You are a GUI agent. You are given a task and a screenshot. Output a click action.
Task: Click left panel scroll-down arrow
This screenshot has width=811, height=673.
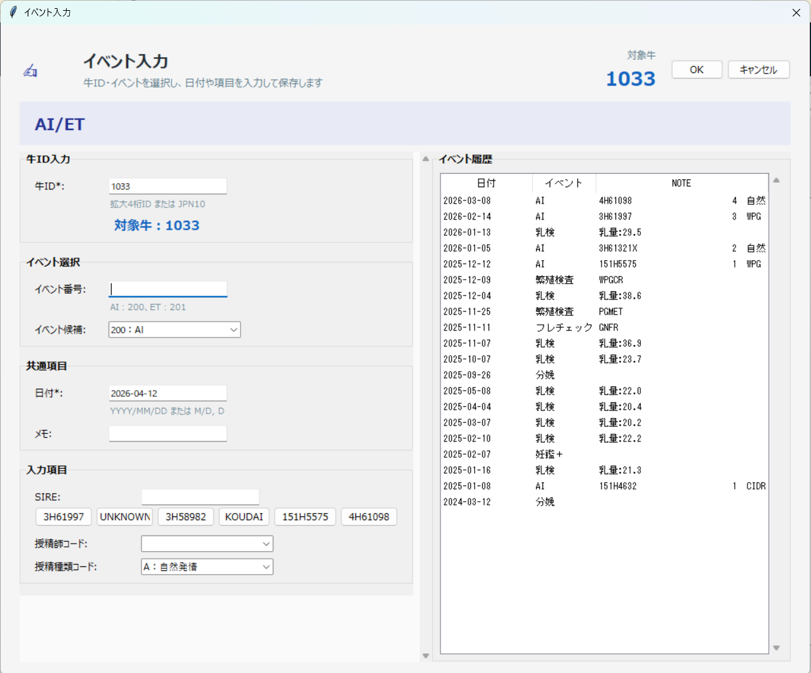click(x=426, y=656)
